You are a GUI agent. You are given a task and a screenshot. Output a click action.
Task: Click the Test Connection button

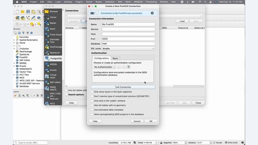123,87
